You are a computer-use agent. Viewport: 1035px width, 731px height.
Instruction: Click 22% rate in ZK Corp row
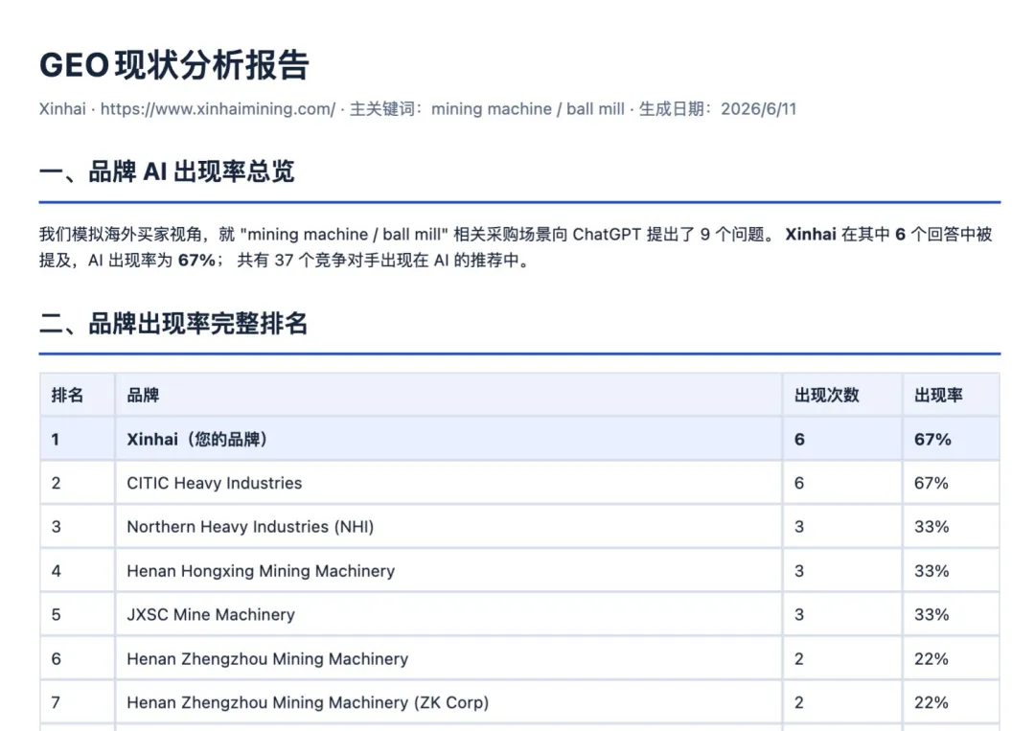(x=931, y=702)
